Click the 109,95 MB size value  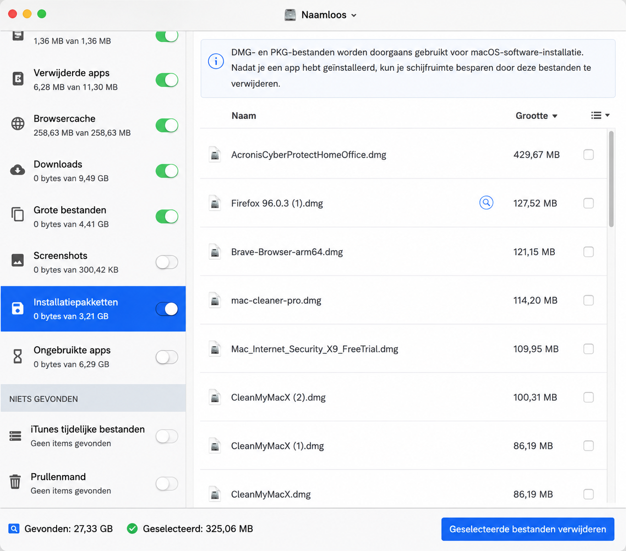pos(536,349)
